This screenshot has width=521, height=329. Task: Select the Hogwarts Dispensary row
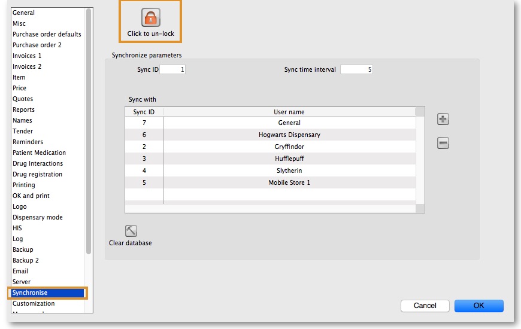pyautogui.click(x=289, y=135)
